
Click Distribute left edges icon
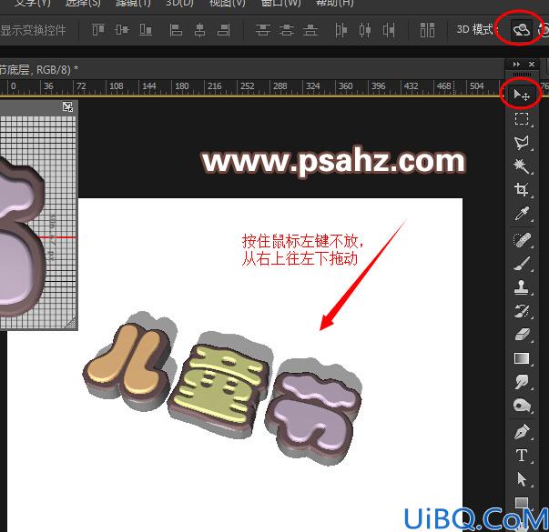[341, 30]
